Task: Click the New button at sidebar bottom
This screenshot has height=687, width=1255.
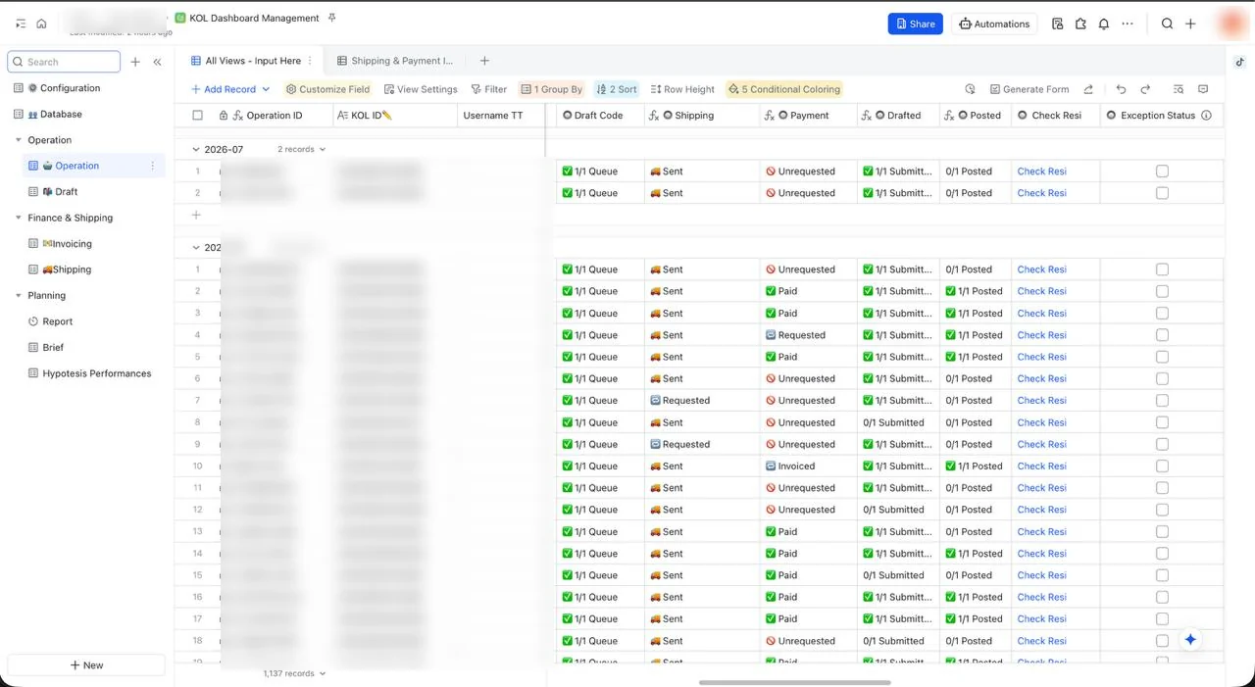Action: tap(86, 665)
